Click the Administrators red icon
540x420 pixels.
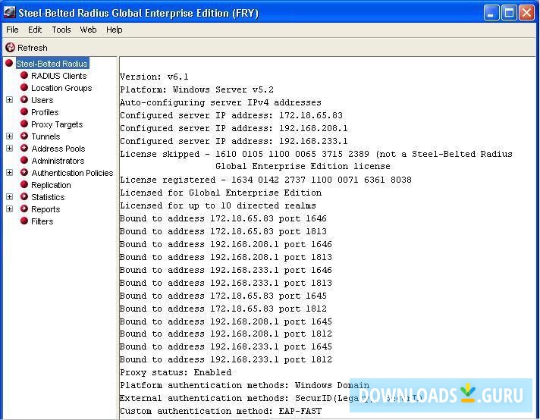point(24,160)
